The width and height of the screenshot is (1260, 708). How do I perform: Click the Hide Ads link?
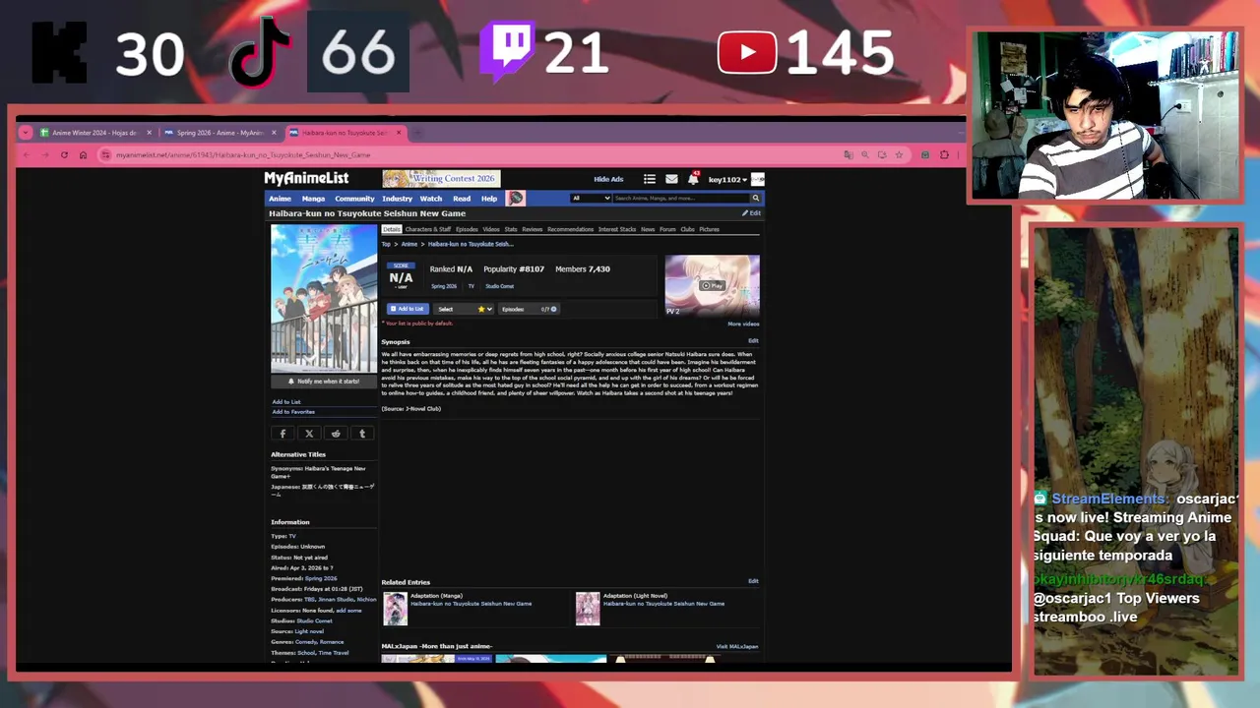point(608,179)
